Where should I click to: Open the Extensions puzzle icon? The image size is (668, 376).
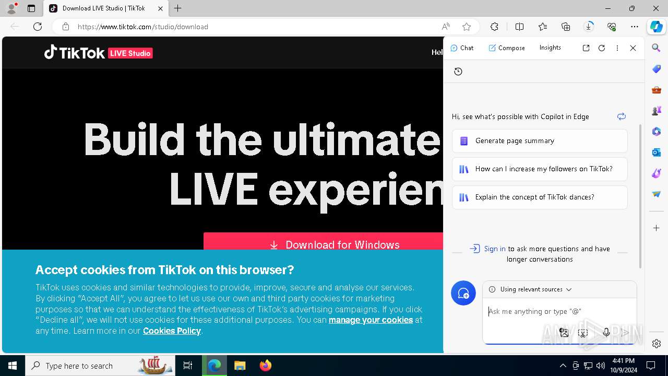494,27
